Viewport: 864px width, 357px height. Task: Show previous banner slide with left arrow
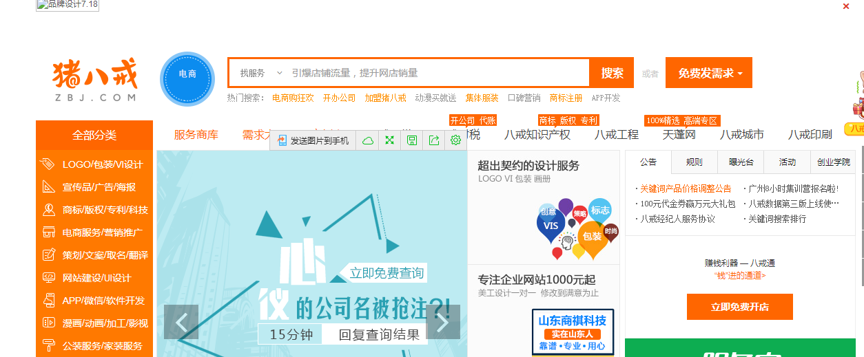(181, 322)
